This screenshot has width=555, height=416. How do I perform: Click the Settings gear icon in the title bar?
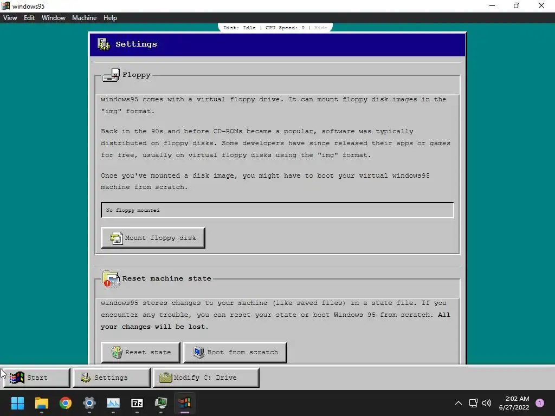(x=104, y=44)
